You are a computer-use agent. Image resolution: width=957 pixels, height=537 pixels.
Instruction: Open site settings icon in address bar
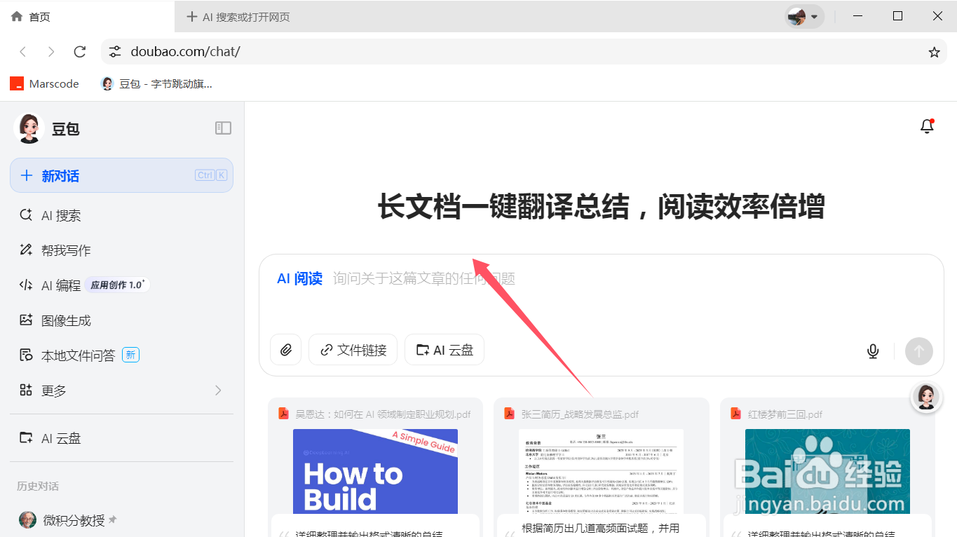coord(115,52)
